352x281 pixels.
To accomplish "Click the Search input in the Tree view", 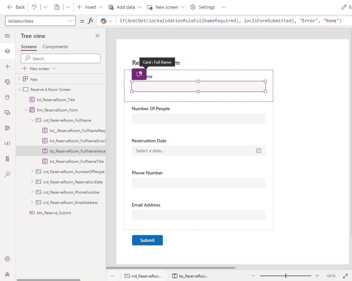I will point(60,58).
